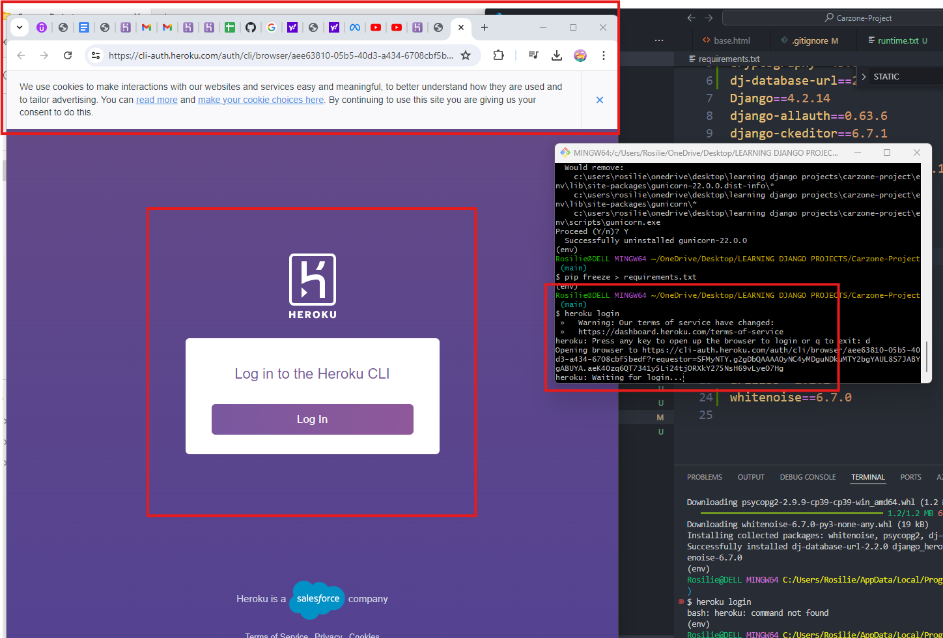Viewport: 943px width, 638px height.
Task: Click "$ pip freeze > requirements.txt" in Git Bash
Action: (626, 277)
